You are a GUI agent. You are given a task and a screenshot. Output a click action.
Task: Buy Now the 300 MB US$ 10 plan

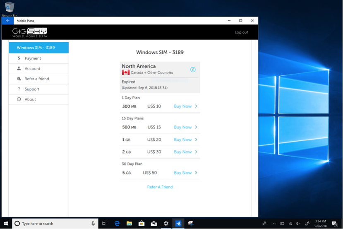182,106
